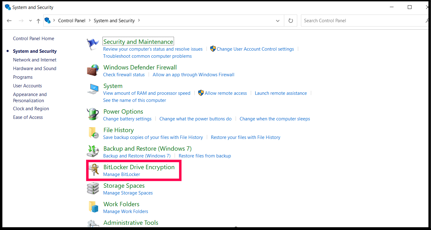The image size is (431, 230).
Task: Open Backup and Restore drive icon
Action: (x=93, y=152)
